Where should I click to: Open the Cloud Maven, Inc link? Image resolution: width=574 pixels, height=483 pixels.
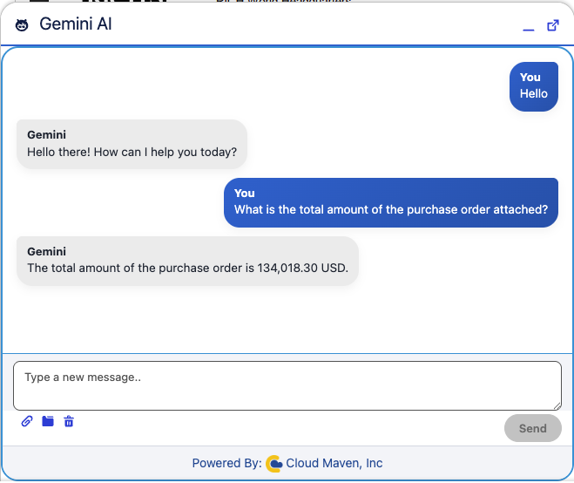tap(334, 463)
